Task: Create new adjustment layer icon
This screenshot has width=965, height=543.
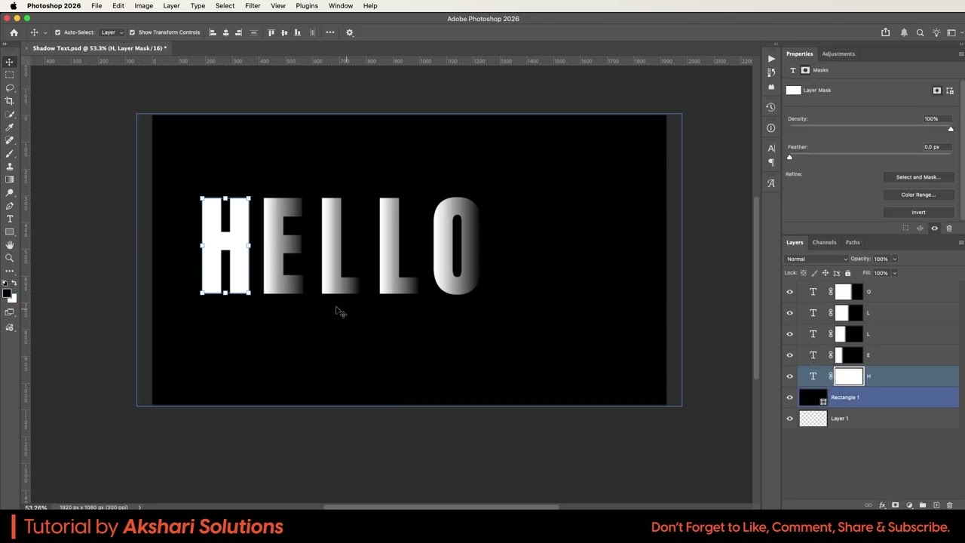Action: pyautogui.click(x=909, y=505)
